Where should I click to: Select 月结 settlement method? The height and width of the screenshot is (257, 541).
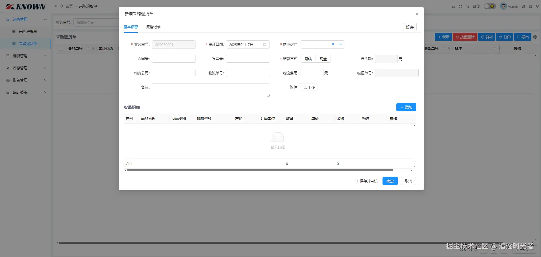coord(308,59)
